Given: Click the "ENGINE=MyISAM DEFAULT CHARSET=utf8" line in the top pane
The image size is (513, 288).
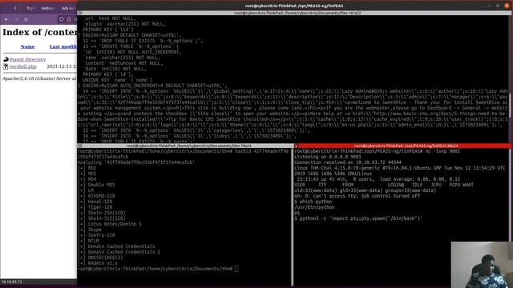Looking at the screenshot, I should pos(129,35).
